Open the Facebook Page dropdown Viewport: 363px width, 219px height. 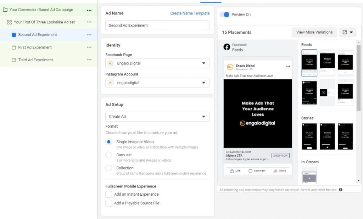tap(157, 63)
